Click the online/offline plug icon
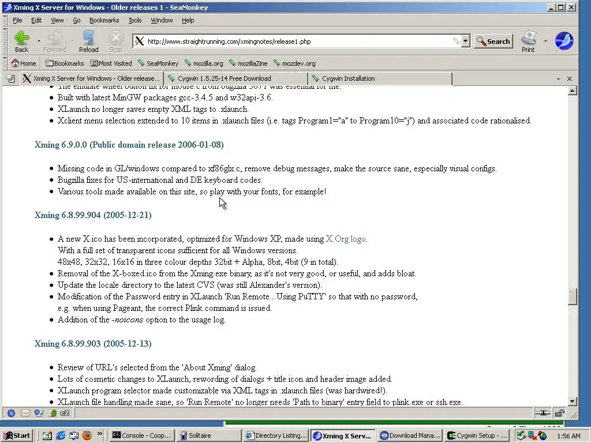Screen dimensions: 591x443 (543, 413)
